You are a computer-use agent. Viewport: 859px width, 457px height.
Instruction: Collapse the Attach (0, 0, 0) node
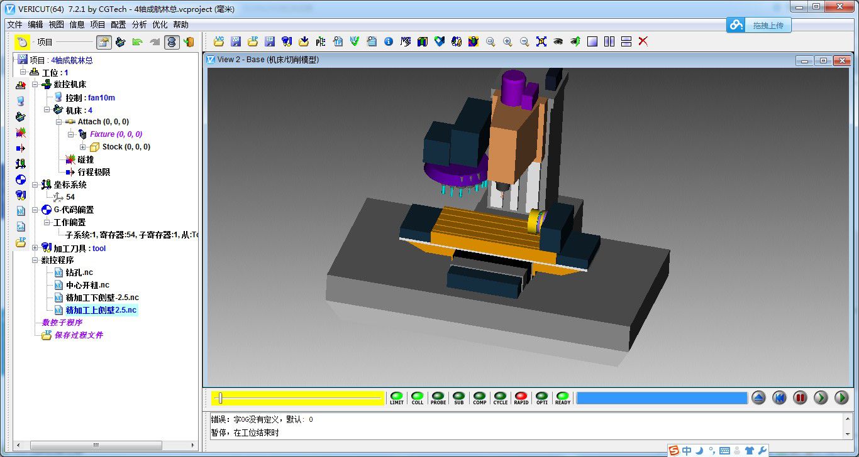pyautogui.click(x=59, y=122)
